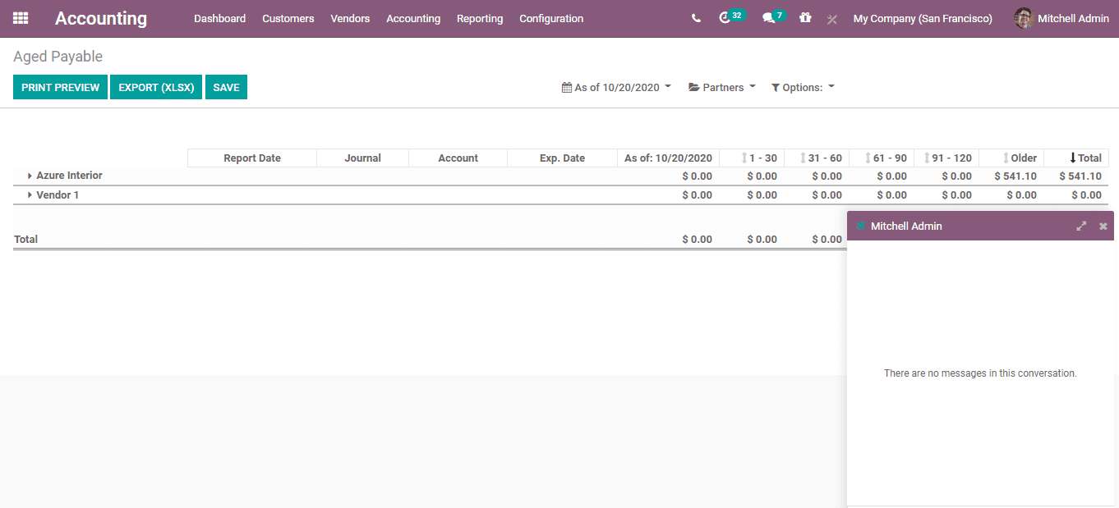The height and width of the screenshot is (508, 1119).
Task: Open the Options dropdown
Action: point(802,87)
